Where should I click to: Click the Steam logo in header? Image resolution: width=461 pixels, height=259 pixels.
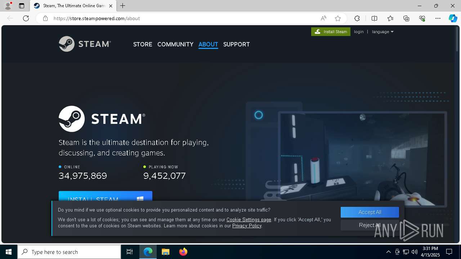85,44
